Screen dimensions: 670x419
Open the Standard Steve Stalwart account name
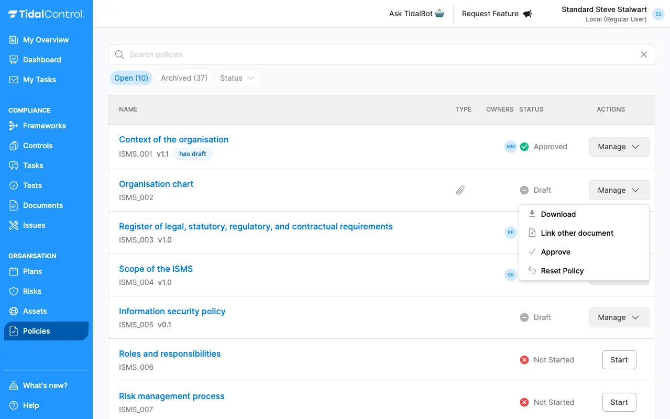click(604, 9)
